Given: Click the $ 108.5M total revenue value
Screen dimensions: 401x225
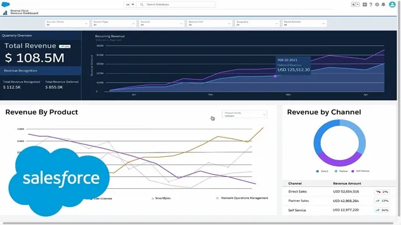Looking at the screenshot, I should [x=34, y=58].
